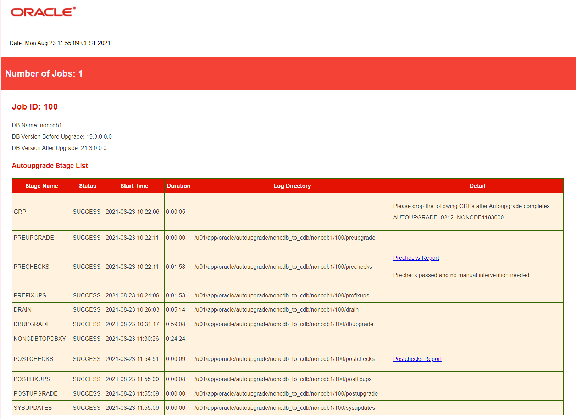
Task: Click the postfixups log directory path
Action: 283,379
